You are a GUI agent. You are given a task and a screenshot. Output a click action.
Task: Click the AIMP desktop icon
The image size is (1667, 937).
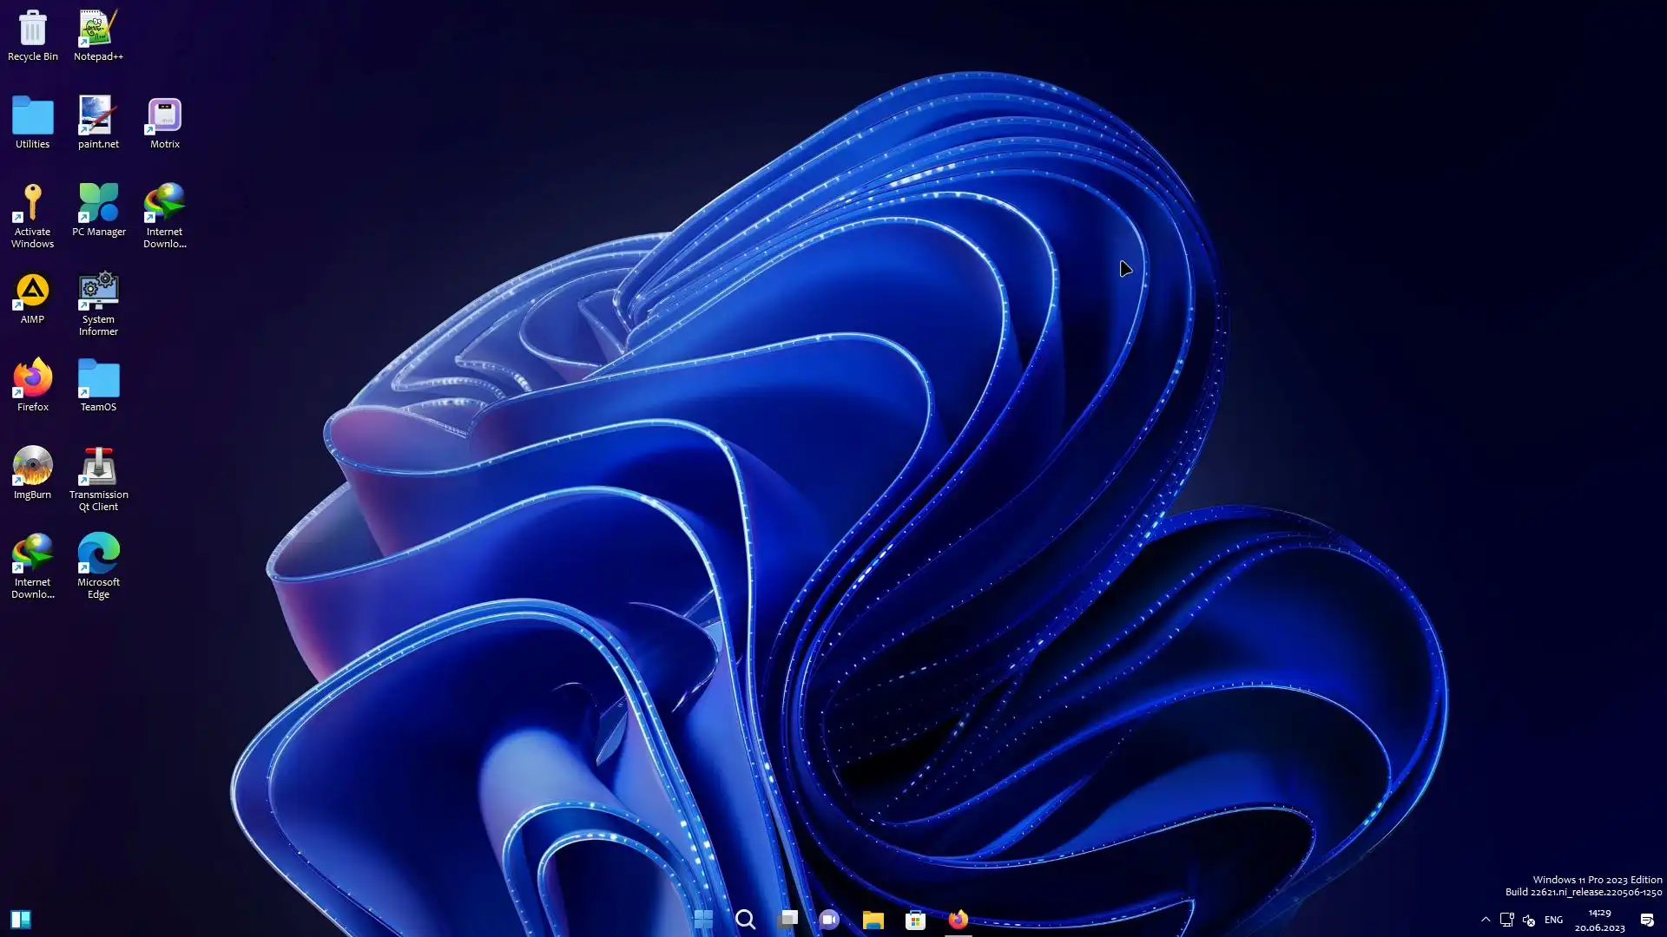click(x=32, y=292)
